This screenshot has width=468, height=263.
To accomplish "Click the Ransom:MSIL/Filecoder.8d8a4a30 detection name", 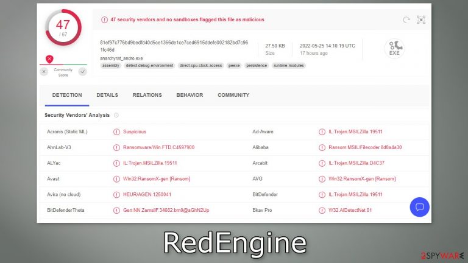I will tap(365, 147).
